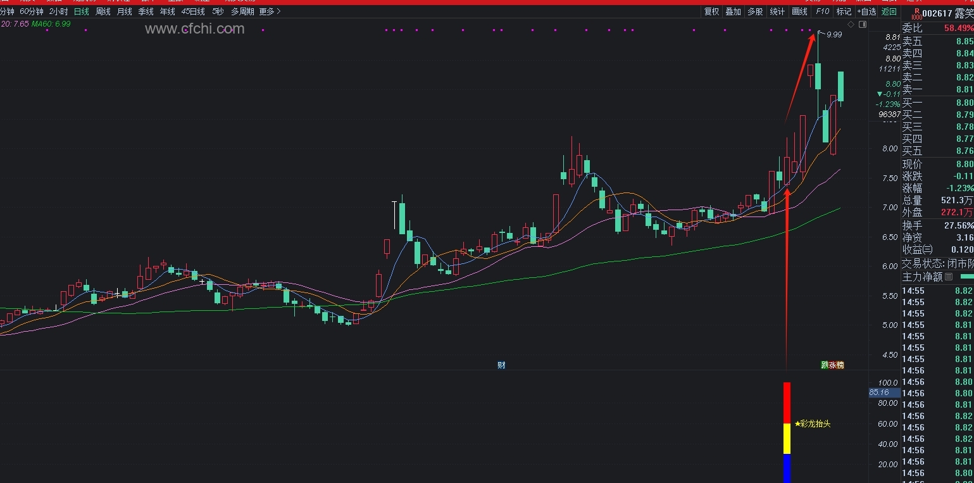This screenshot has width=974, height=483.
Task: Click the 净资 row
Action: [937, 237]
